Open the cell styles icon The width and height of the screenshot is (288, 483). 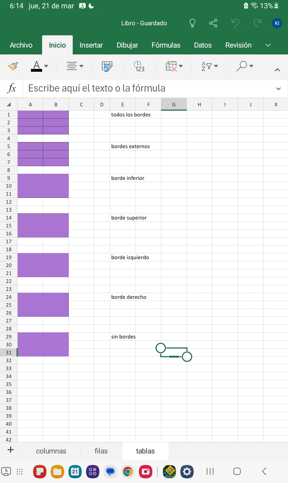107,66
